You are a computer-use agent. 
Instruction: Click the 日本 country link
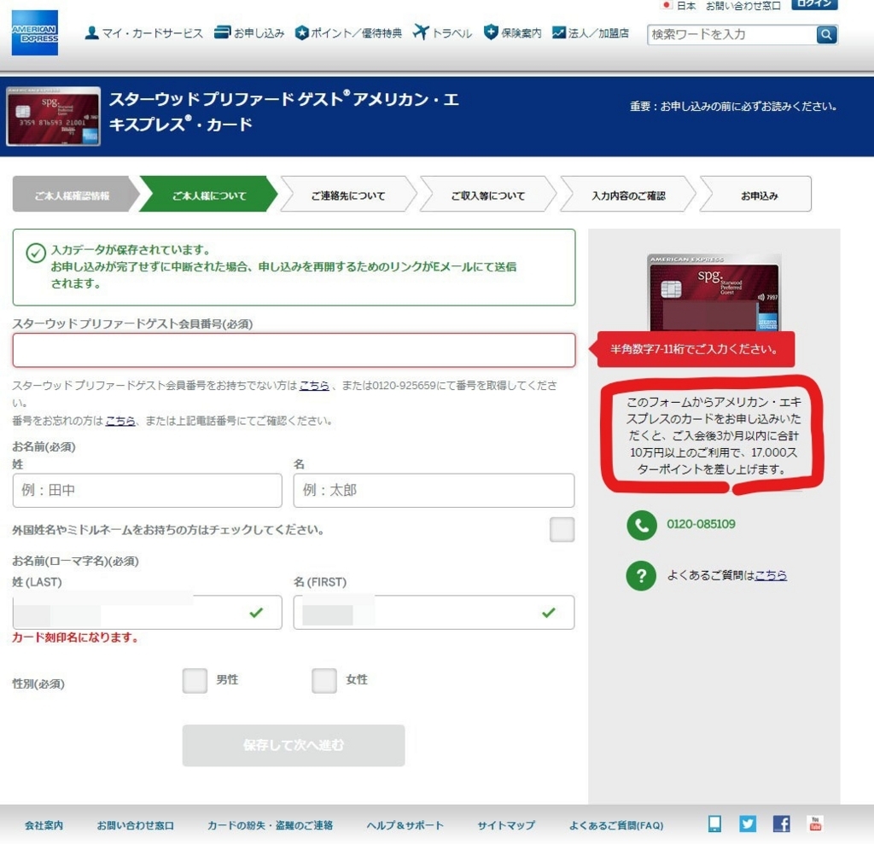coord(686,6)
